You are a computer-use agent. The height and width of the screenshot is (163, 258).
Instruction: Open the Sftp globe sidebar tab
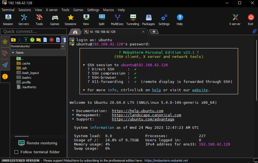click(5, 76)
